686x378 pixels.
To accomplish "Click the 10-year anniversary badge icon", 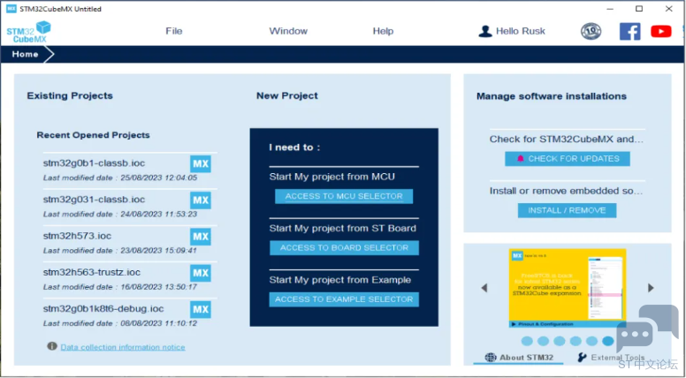I will (591, 32).
